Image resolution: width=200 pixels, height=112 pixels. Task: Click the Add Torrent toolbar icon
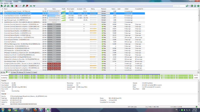pyautogui.click(x=2, y=6)
